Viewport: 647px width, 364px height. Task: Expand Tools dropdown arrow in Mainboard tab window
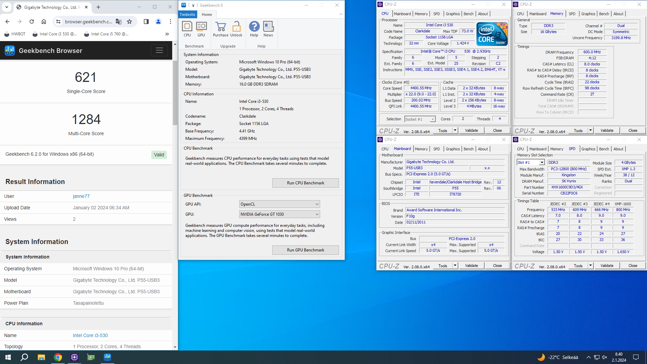point(455,266)
